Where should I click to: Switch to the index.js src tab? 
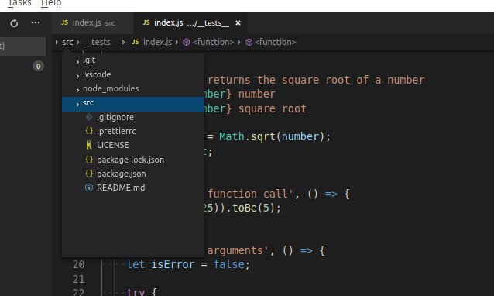click(x=93, y=23)
